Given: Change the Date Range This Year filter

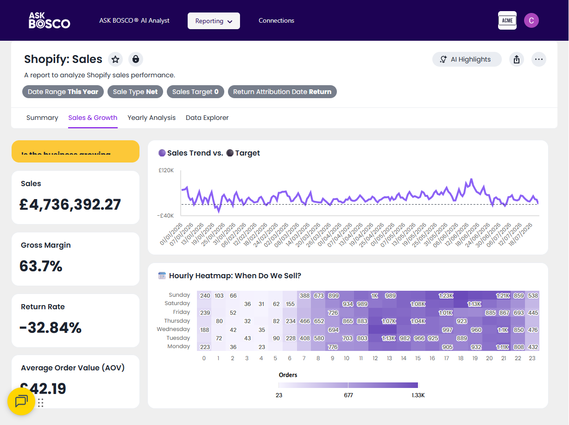Looking at the screenshot, I should point(63,92).
